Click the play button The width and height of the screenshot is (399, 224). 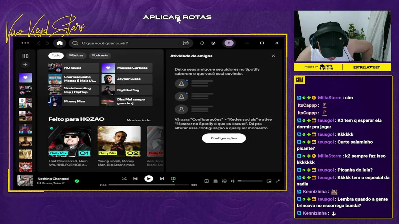point(149,179)
